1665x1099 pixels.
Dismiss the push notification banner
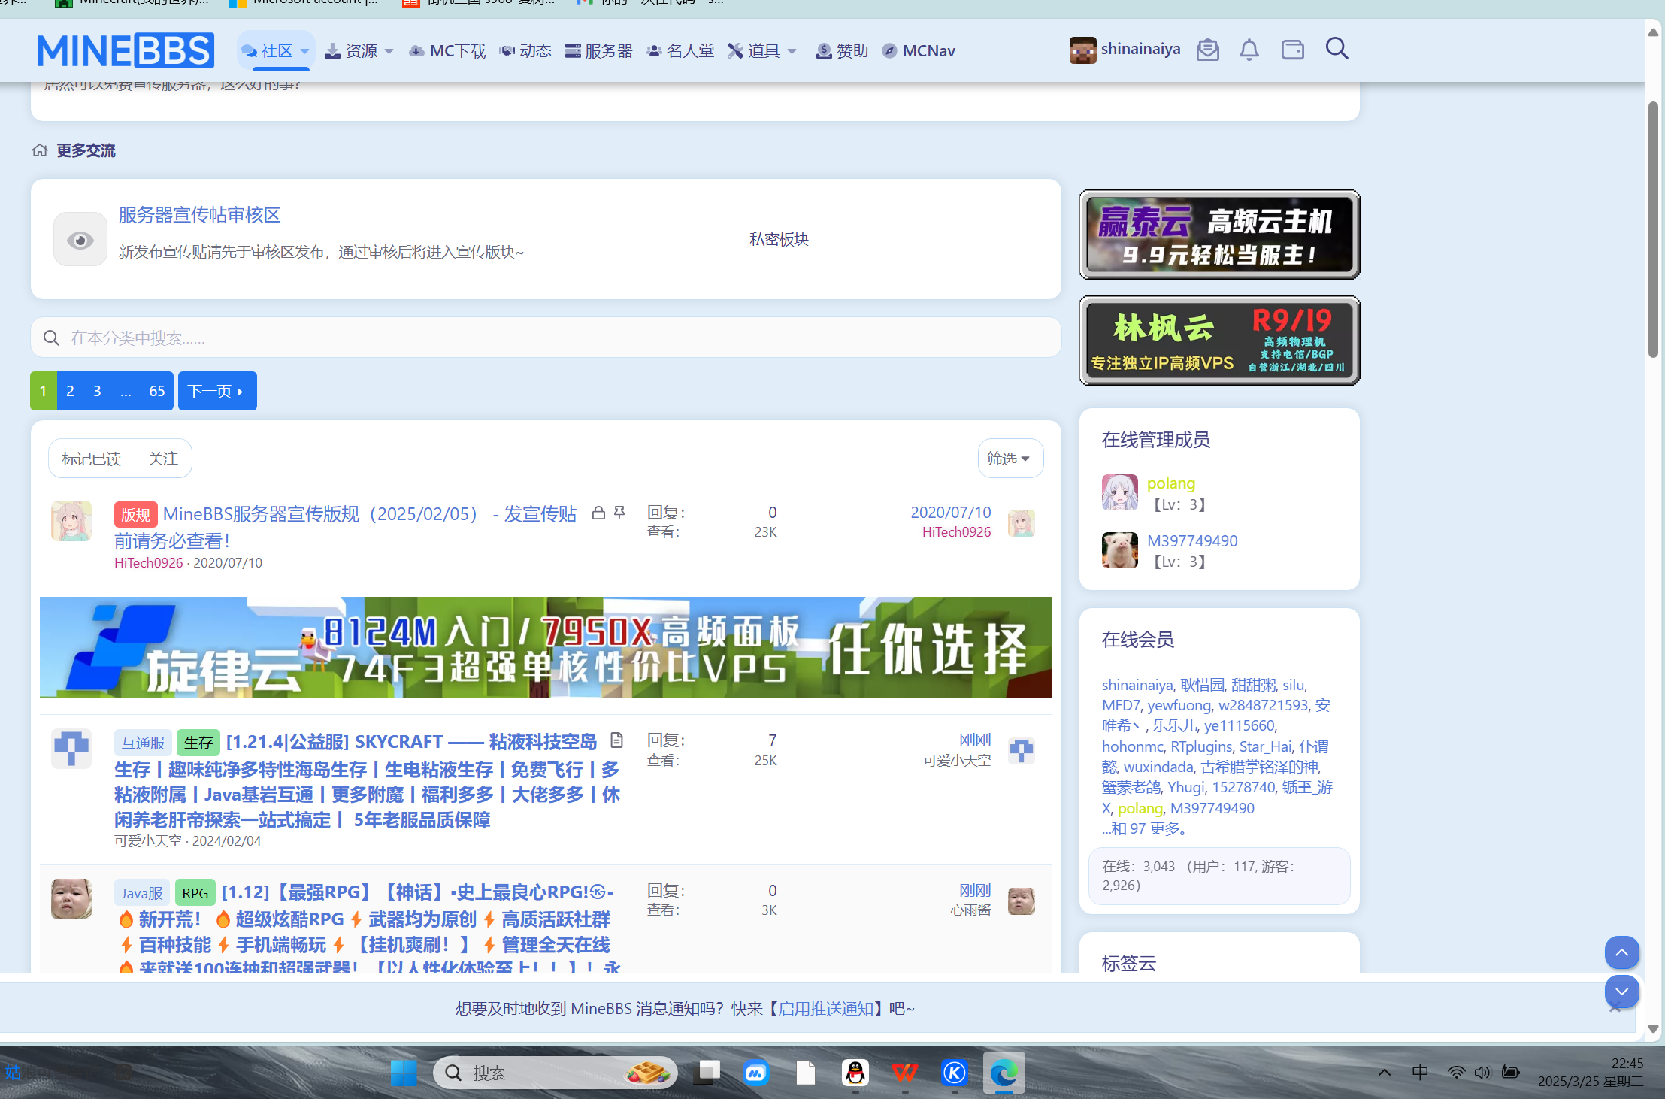[x=1615, y=1008]
